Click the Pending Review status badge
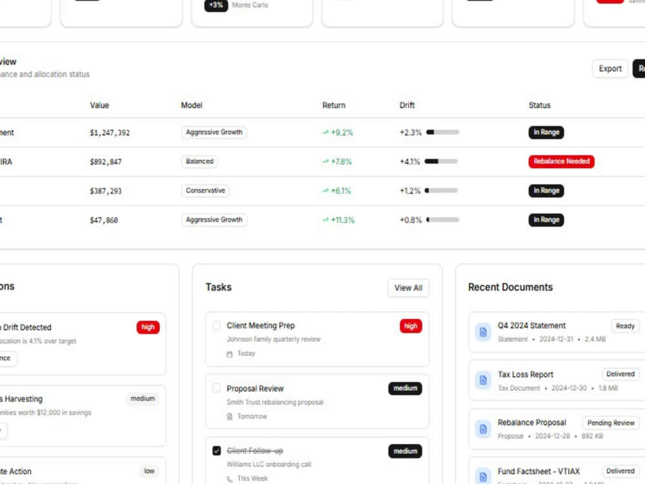 [x=611, y=423]
